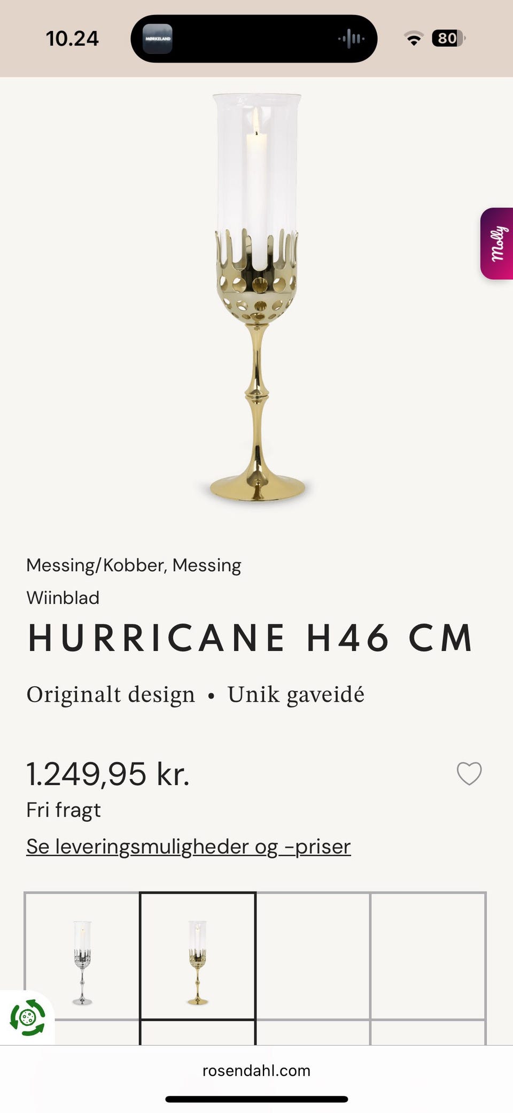This screenshot has height=1113, width=513.
Task: Open the Molly side tab
Action: [x=497, y=243]
